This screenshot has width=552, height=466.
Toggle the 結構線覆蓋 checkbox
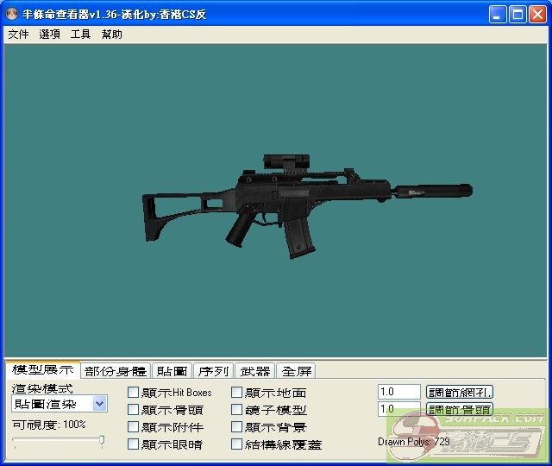tap(236, 444)
